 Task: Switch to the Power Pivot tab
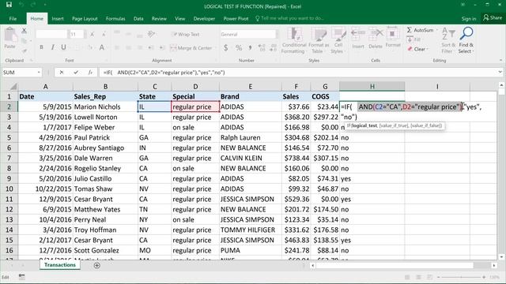236,19
